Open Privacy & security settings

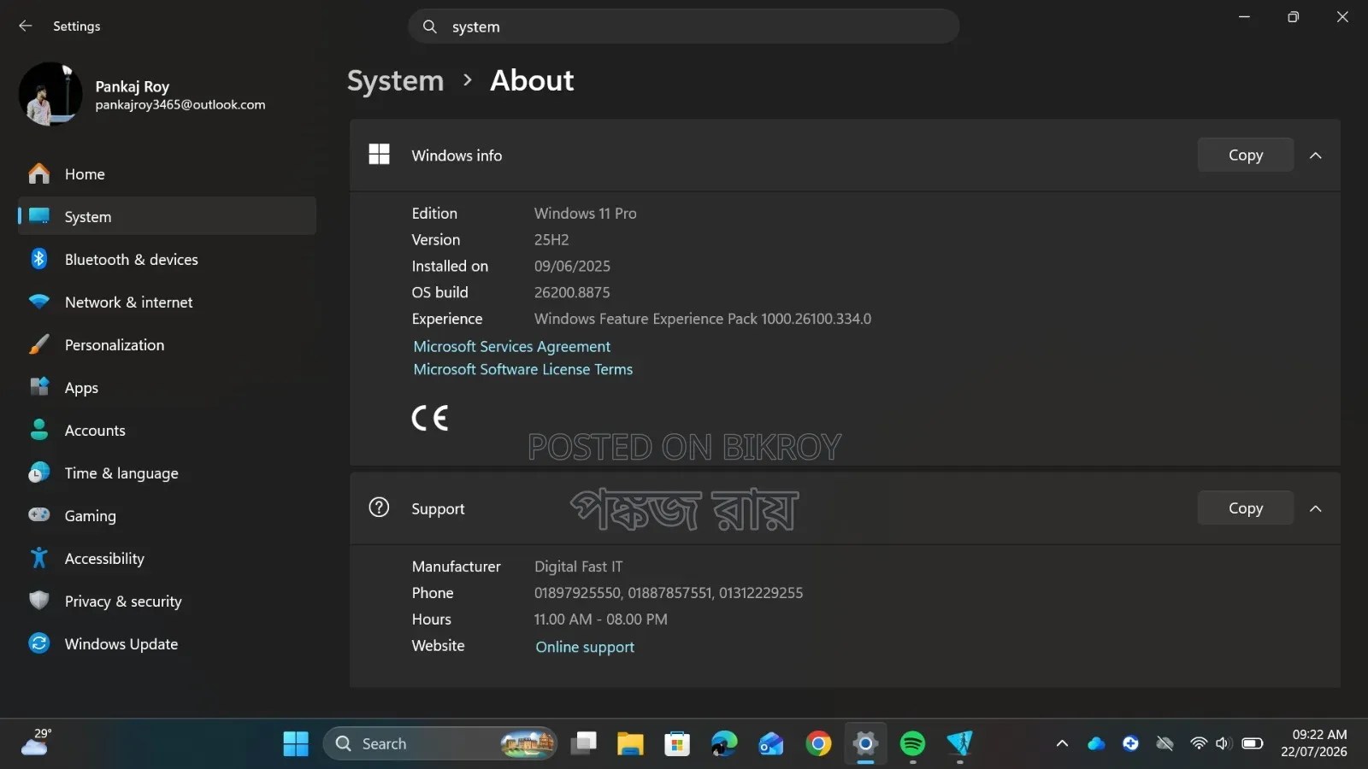coord(167,601)
